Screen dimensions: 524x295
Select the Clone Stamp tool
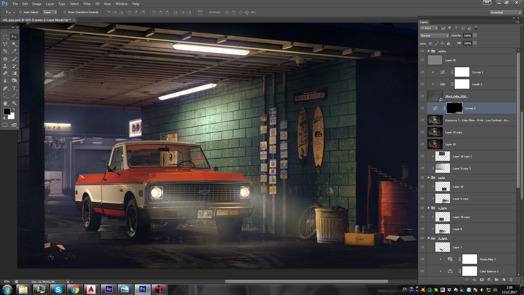5,66
